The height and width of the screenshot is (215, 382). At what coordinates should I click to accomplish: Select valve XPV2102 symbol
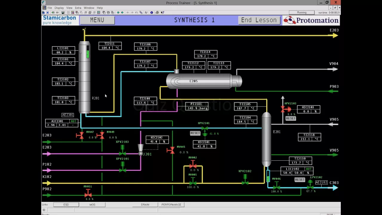point(245,179)
